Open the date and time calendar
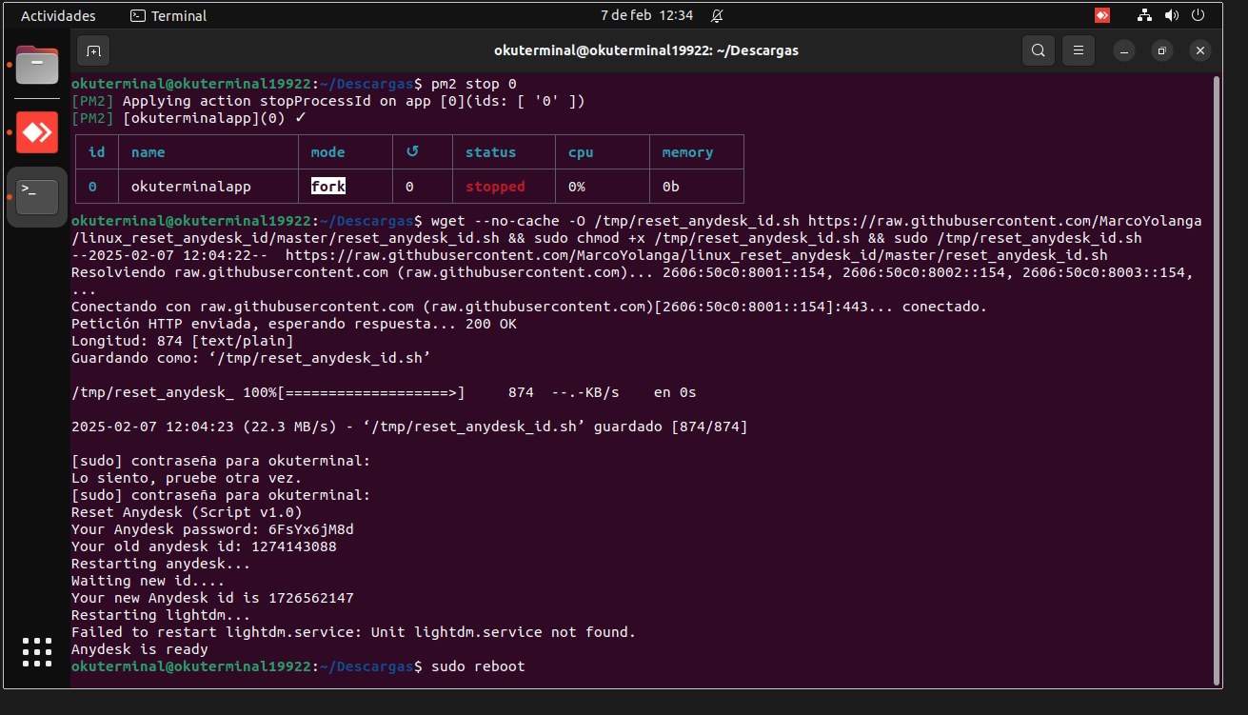Image resolution: width=1248 pixels, height=715 pixels. pyautogui.click(x=646, y=15)
